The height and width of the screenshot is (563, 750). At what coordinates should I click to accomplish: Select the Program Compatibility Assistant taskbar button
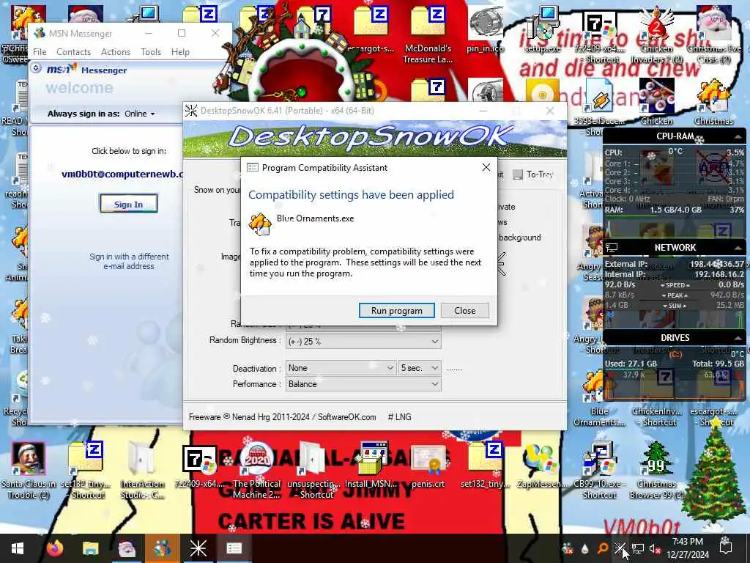[x=234, y=548]
